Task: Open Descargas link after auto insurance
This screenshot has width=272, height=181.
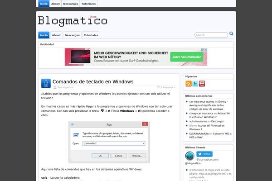Action: click(217, 121)
